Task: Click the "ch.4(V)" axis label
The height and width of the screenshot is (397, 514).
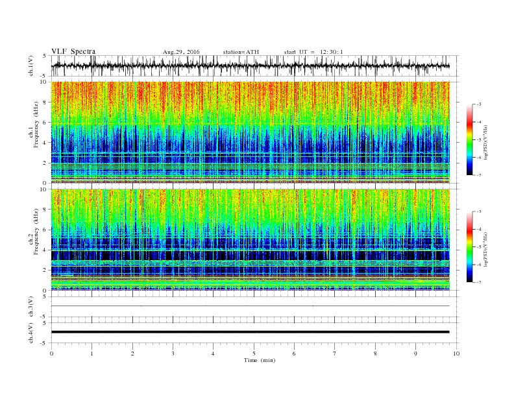Action: (31, 333)
